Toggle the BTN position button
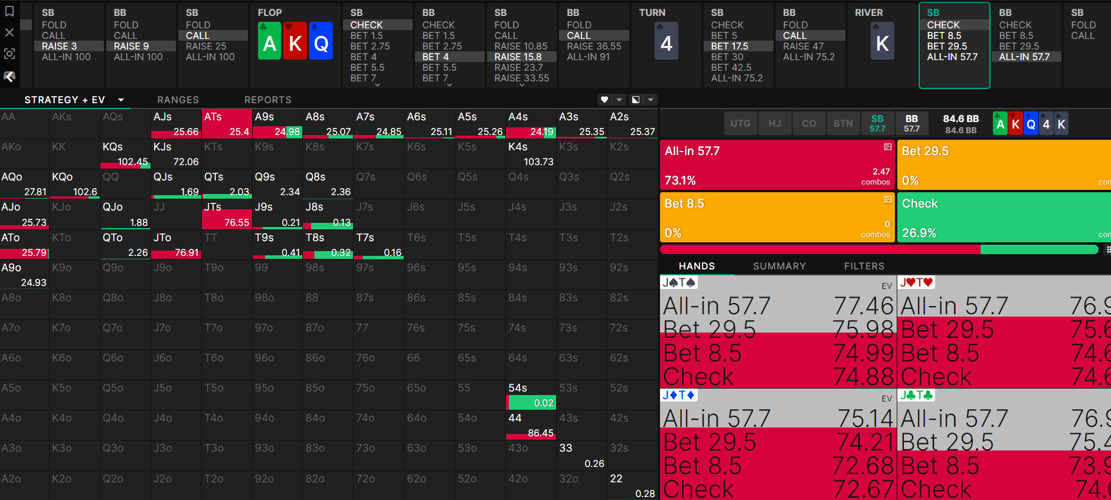The height and width of the screenshot is (500, 1111). point(843,123)
